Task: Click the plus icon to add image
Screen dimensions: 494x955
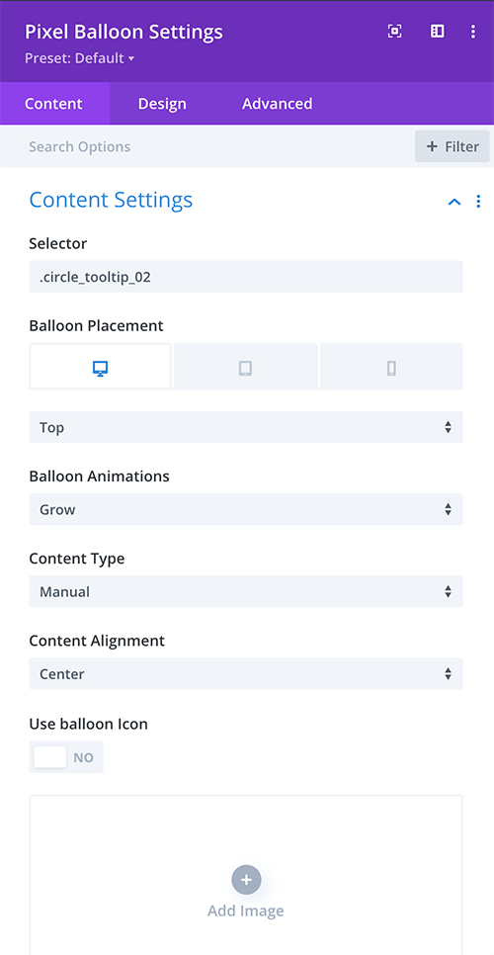Action: pyautogui.click(x=246, y=880)
